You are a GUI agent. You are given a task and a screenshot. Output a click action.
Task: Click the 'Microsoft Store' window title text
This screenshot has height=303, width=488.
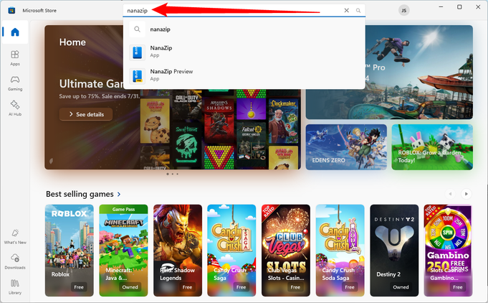[x=39, y=10]
